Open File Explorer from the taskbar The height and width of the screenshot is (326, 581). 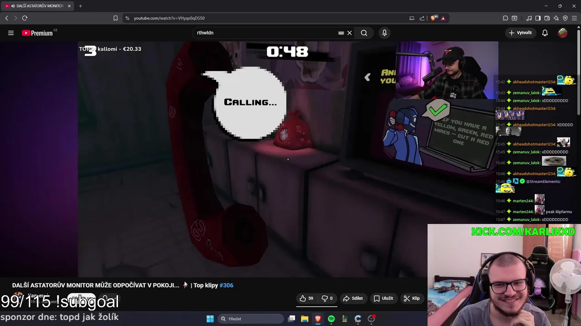(305, 319)
